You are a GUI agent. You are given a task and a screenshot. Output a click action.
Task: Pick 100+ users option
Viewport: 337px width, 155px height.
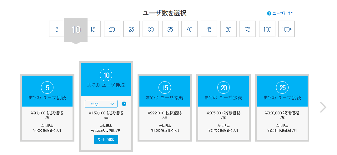(286, 29)
